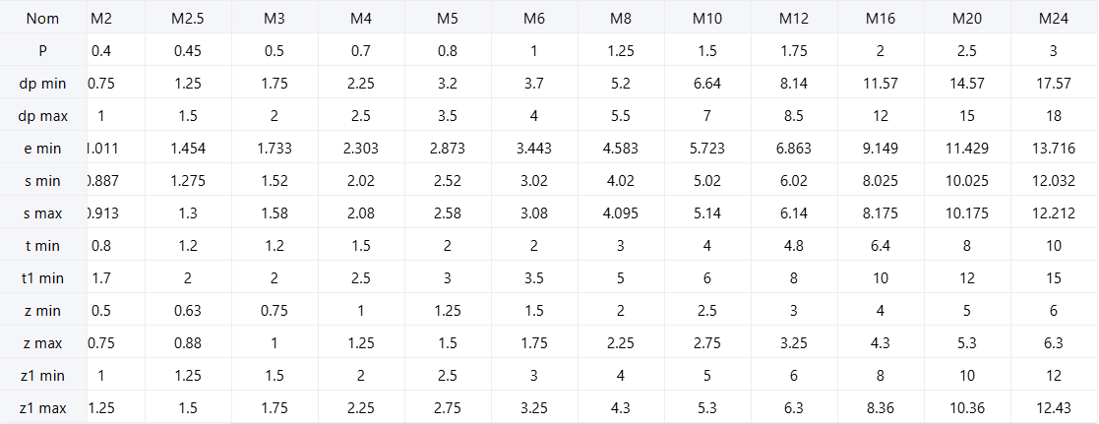Select the cell with value 1.454
Screen dimensions: 1099x424
tap(187, 148)
